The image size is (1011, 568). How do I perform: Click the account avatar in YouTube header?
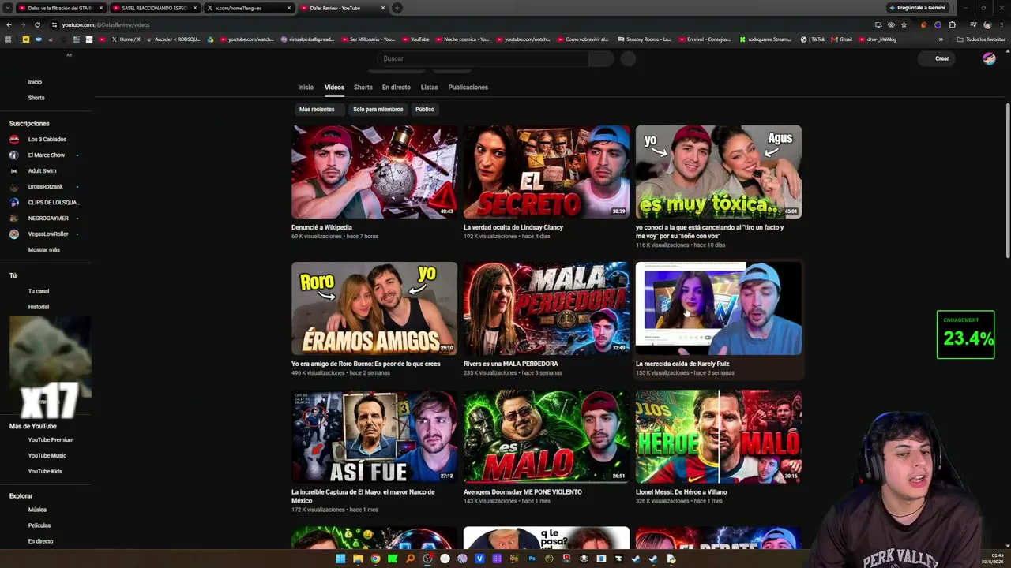(x=989, y=58)
